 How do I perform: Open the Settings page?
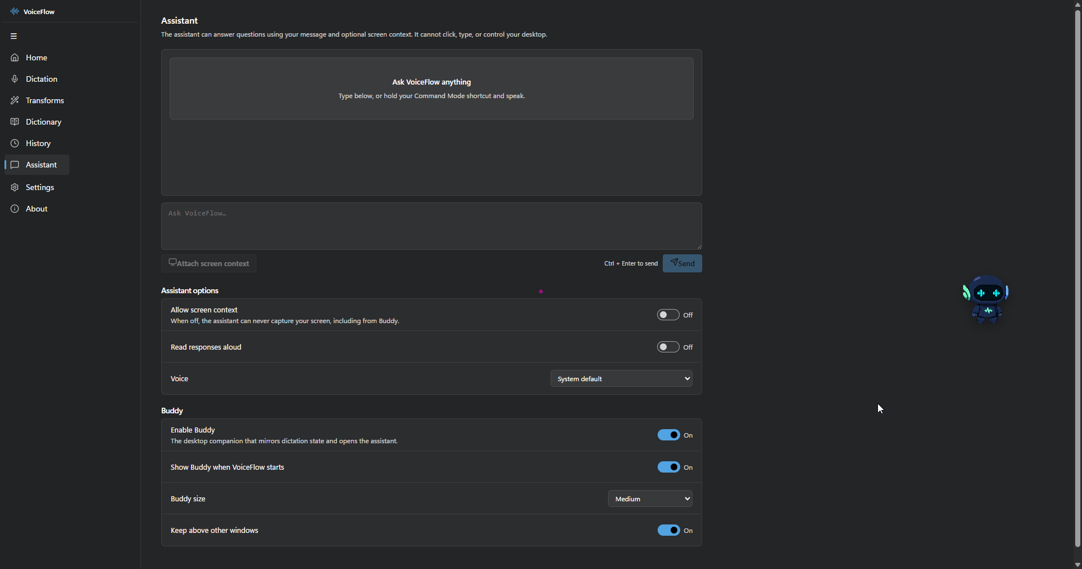tap(37, 187)
